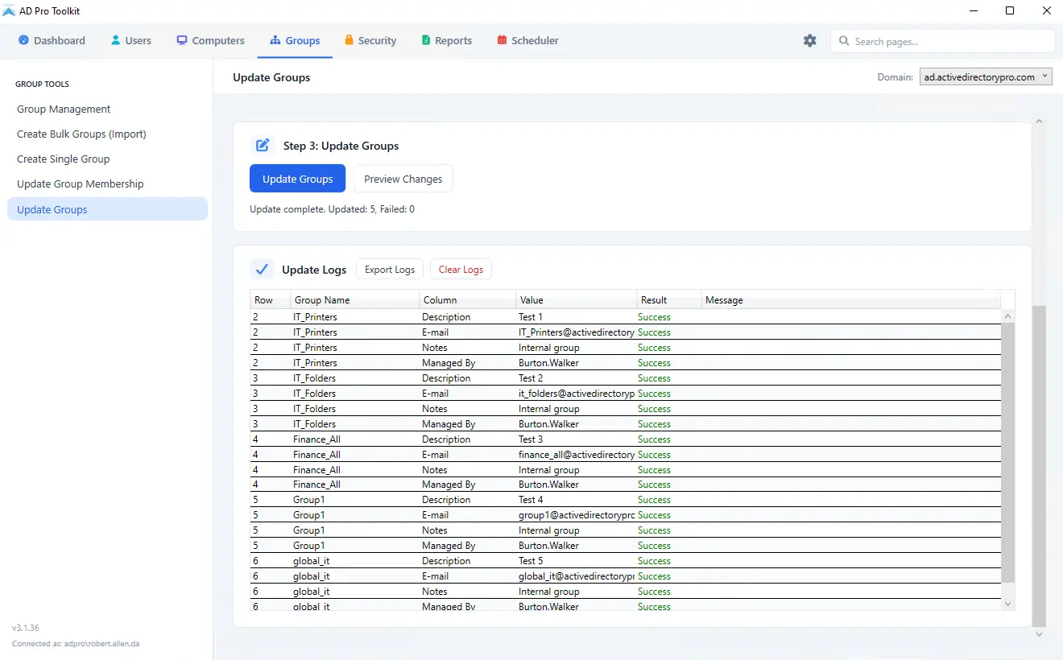Select Update Groups in sidebar
Viewport: 1063px width, 660px height.
point(107,209)
